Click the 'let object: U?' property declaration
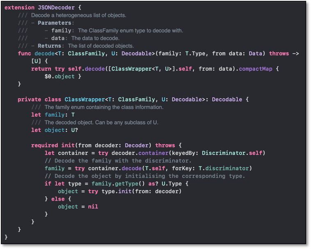Image resolution: width=311 pixels, height=249 pixels. point(55,130)
